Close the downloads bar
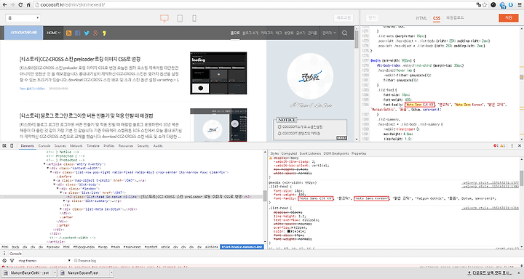Screen dimensions: 524x279 tap(520, 273)
